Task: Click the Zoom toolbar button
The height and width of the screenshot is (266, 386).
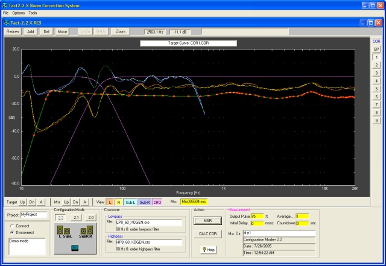Action: coord(121,31)
